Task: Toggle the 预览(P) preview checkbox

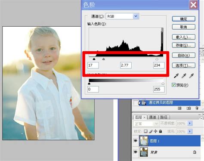Action: point(173,85)
